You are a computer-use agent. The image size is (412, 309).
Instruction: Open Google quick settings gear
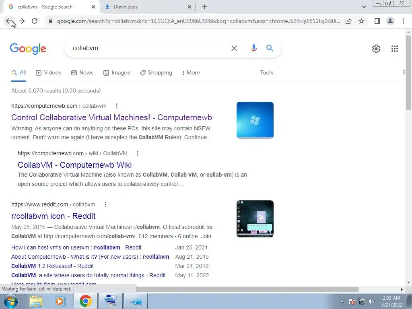tap(376, 49)
